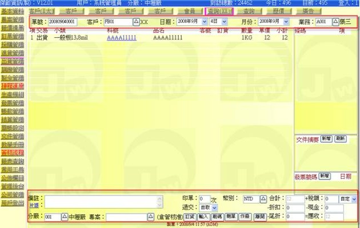Click the currency NTD lookup triangle icon
Viewport: 360px width, 228px height.
[263, 199]
